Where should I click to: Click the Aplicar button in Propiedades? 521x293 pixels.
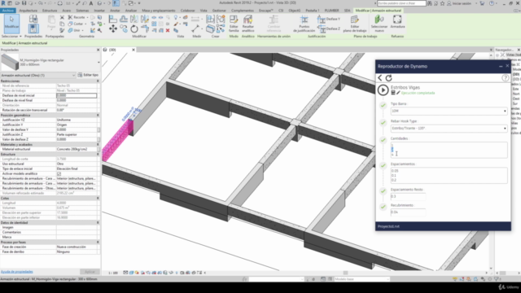tap(90, 272)
